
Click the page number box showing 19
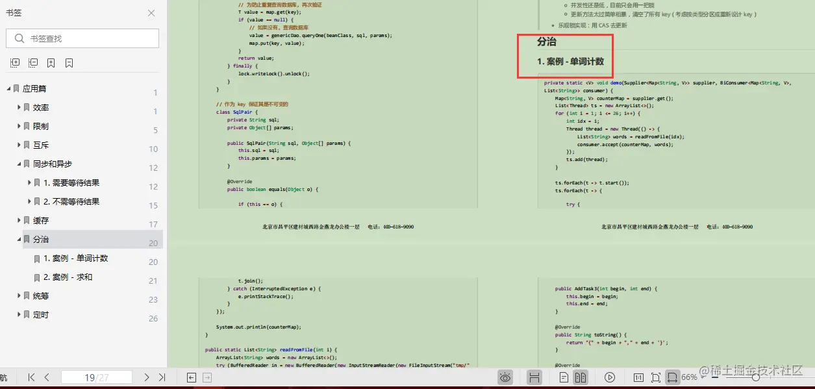point(97,377)
